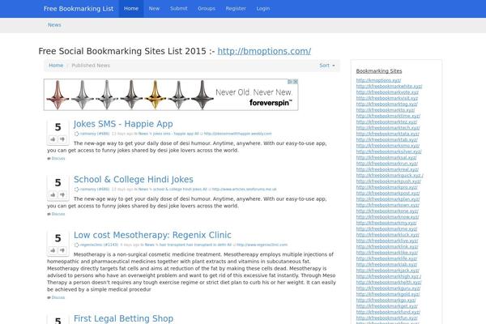Upvote Low cost Mesotherapy story

(53, 250)
